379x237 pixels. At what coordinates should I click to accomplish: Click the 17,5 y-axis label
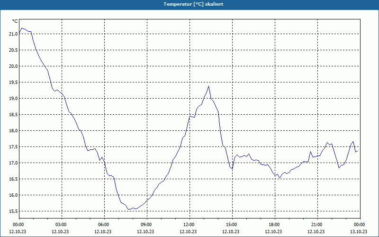pyautogui.click(x=13, y=147)
